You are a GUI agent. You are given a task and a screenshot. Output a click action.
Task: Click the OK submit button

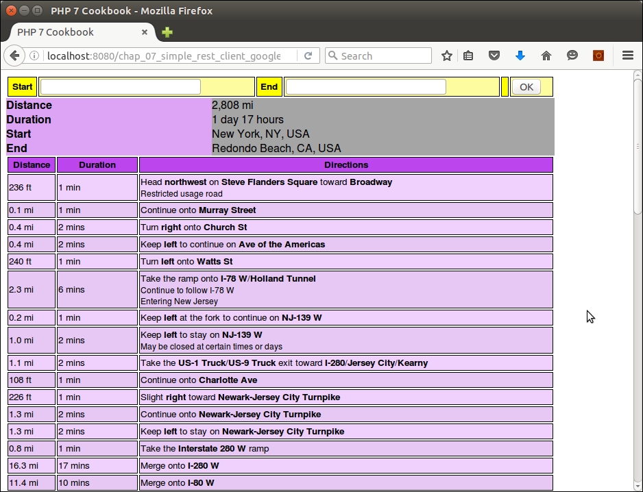click(526, 87)
